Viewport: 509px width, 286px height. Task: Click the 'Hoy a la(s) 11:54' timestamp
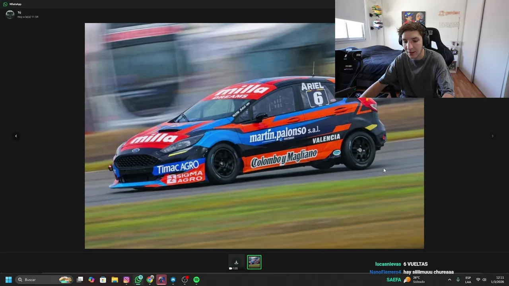coord(28,17)
